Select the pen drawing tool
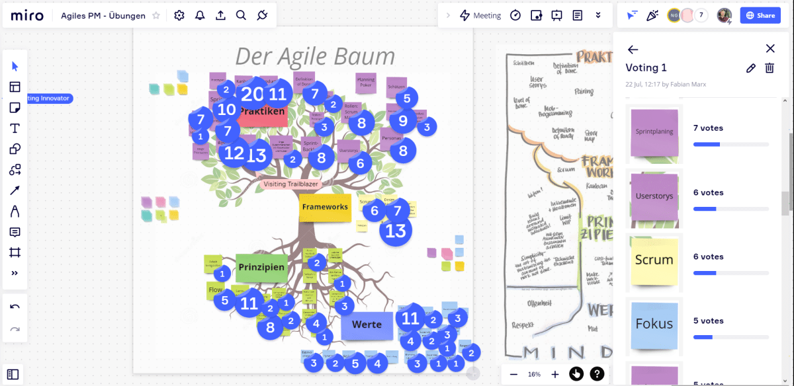This screenshot has height=386, width=794. tap(15, 212)
